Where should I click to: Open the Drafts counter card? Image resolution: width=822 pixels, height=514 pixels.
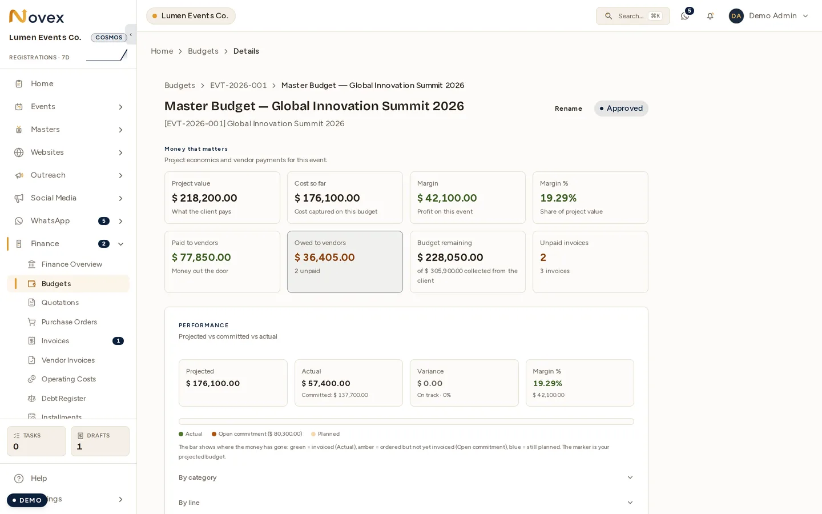click(100, 441)
